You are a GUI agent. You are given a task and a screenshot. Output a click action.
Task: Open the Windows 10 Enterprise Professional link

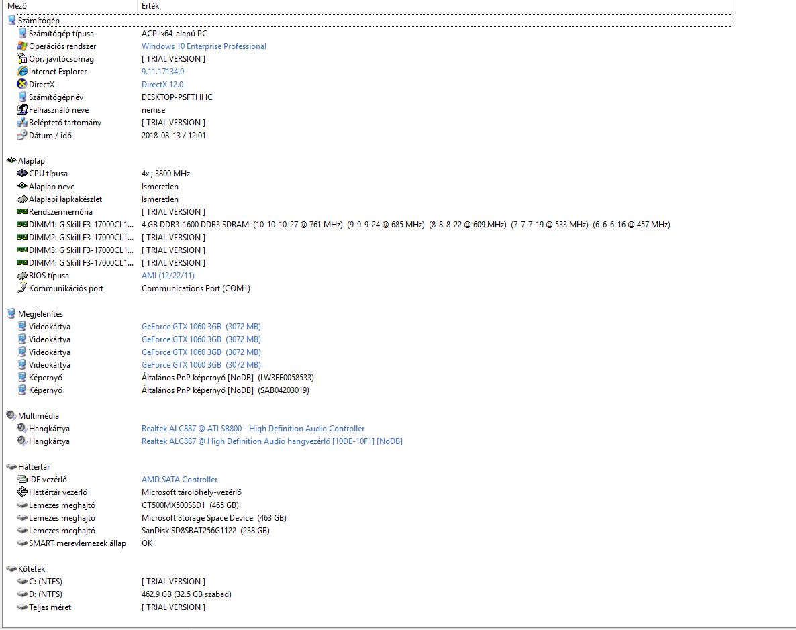pyautogui.click(x=203, y=46)
